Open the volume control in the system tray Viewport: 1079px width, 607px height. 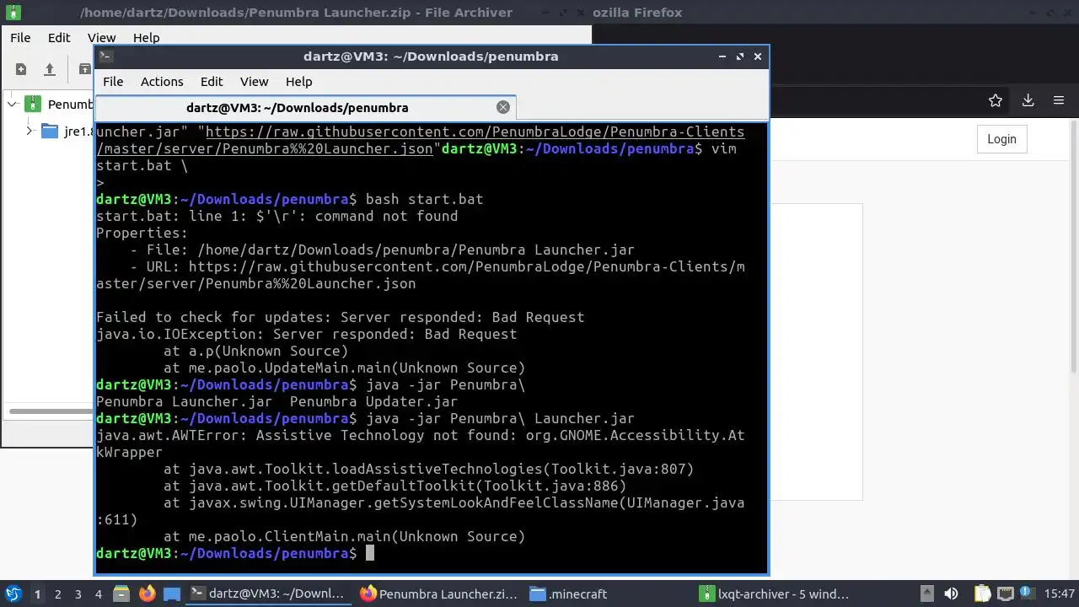tap(951, 594)
